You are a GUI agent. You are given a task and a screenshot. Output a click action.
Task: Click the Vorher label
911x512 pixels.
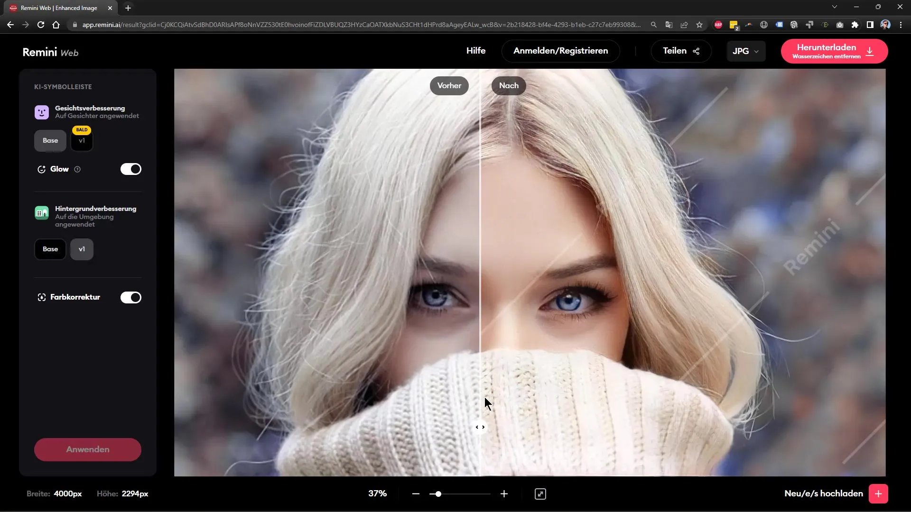pos(449,86)
